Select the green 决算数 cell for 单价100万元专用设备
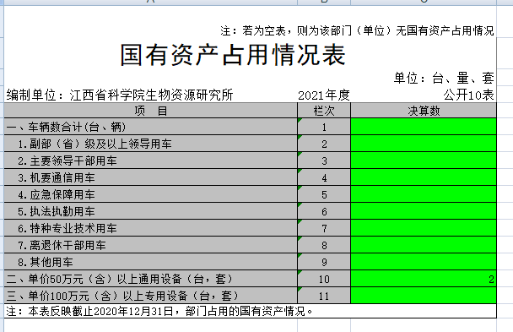 point(424,296)
